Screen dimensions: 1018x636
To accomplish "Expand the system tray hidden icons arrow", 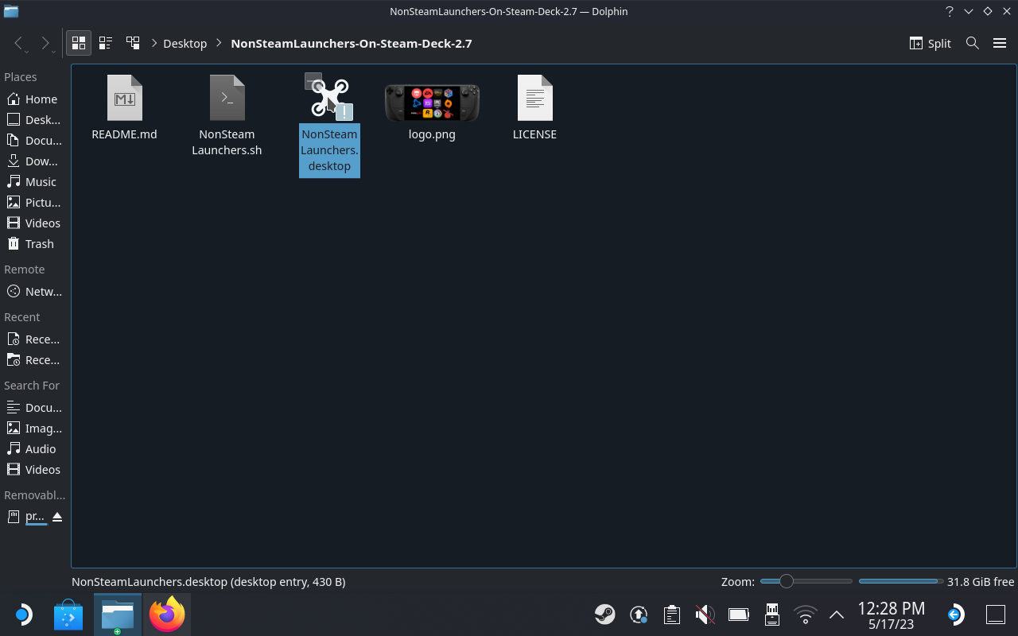I will [837, 615].
